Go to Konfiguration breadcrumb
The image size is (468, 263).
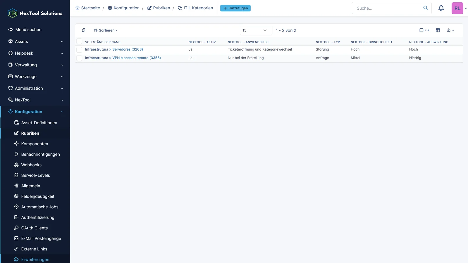point(124,8)
